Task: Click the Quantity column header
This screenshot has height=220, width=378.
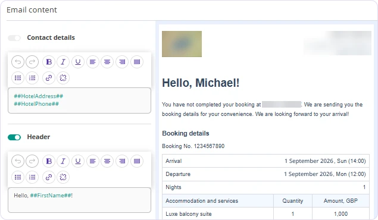Action: (293, 201)
